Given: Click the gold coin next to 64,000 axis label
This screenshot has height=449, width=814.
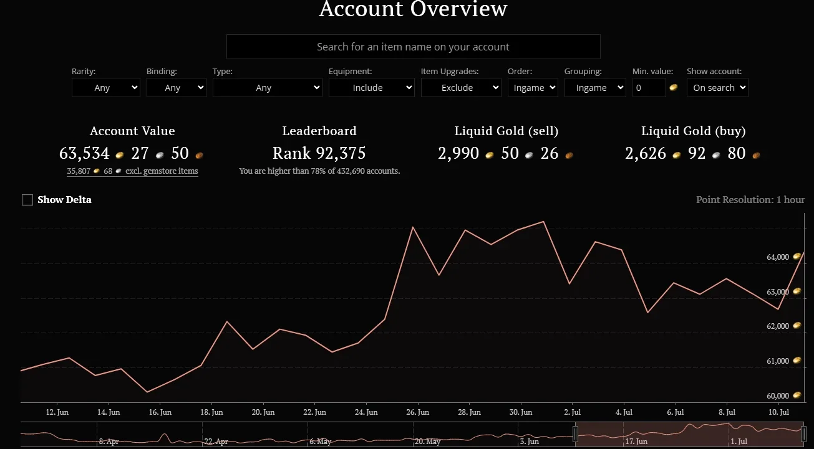Looking at the screenshot, I should tap(797, 257).
